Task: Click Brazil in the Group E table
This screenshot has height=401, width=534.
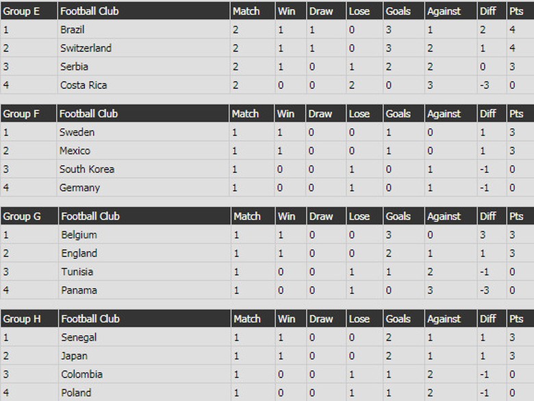Action: tap(72, 30)
